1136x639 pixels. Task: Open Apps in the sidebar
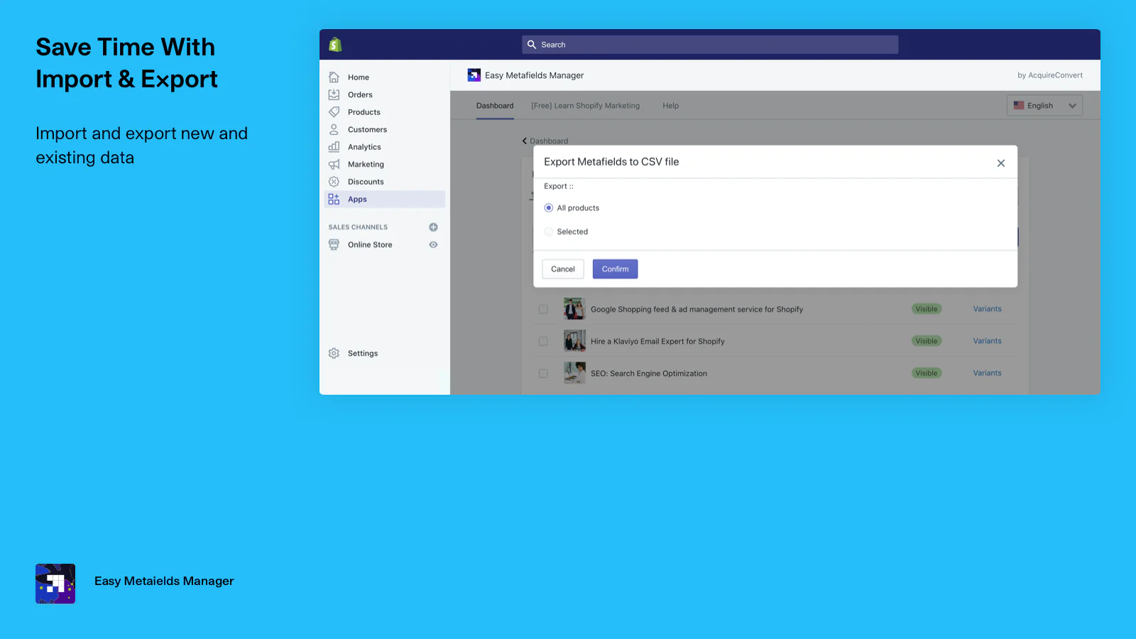pyautogui.click(x=385, y=200)
